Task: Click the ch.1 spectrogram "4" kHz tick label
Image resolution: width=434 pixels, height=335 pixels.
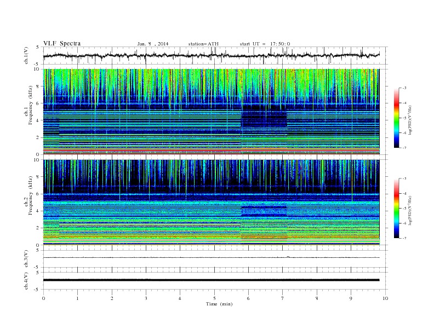Action: pyautogui.click(x=38, y=120)
